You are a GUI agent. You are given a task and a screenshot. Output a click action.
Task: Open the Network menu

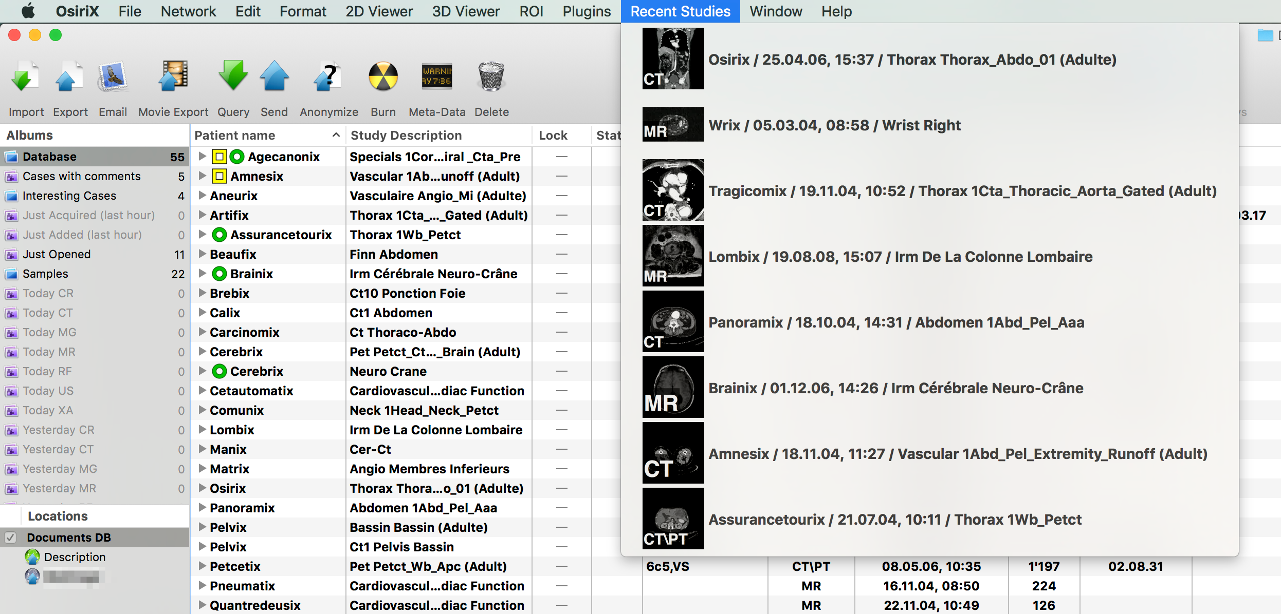188,11
